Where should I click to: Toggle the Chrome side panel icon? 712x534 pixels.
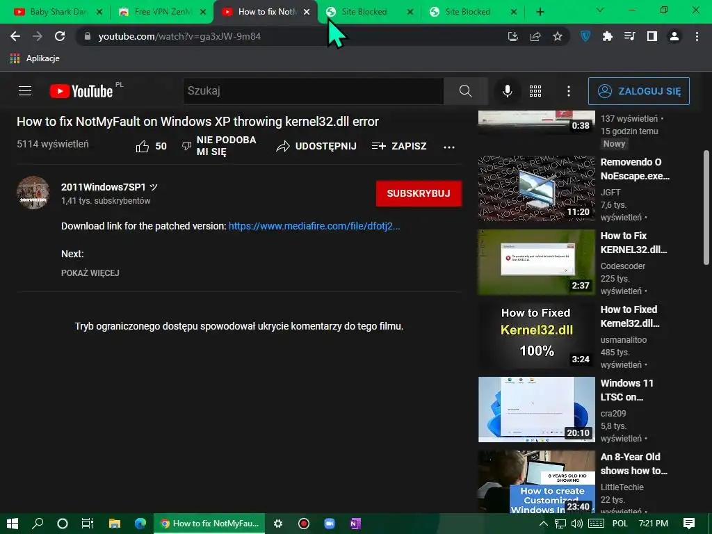click(x=652, y=36)
